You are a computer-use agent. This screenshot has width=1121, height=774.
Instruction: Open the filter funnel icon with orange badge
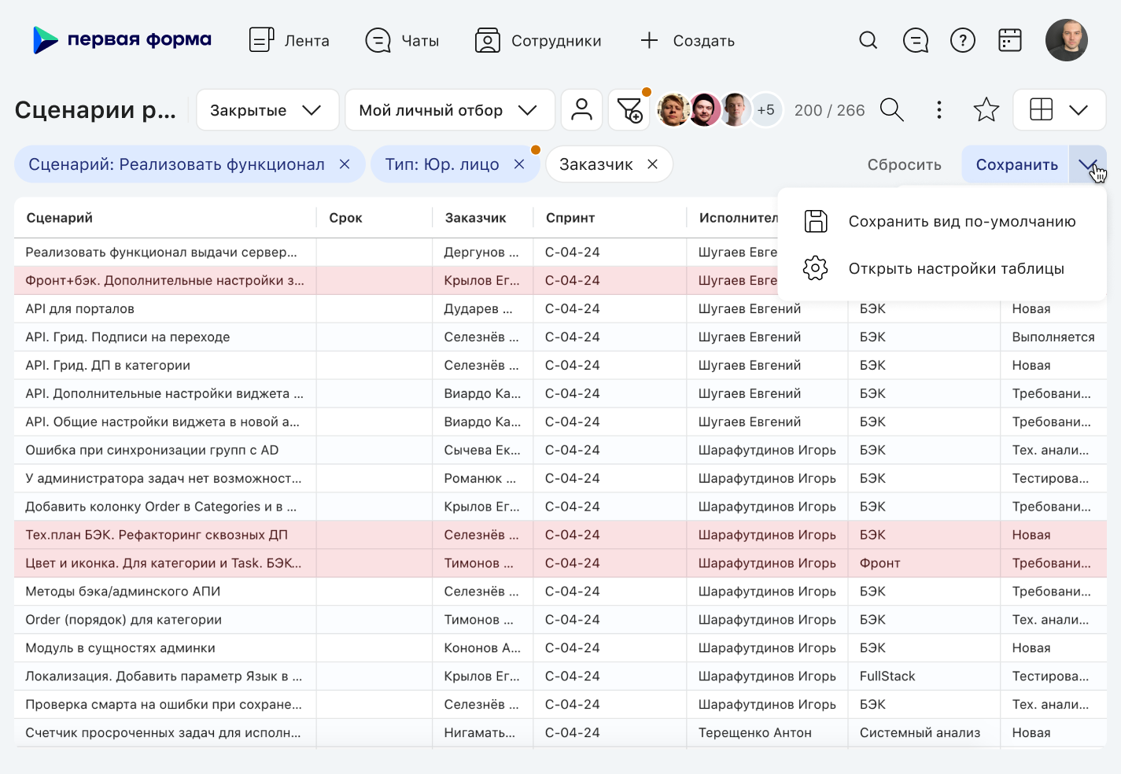629,112
